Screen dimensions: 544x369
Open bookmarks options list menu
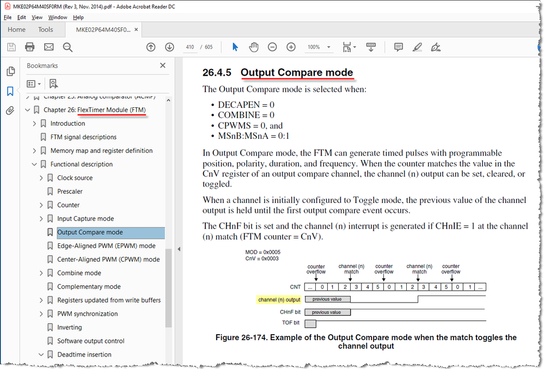click(x=34, y=84)
